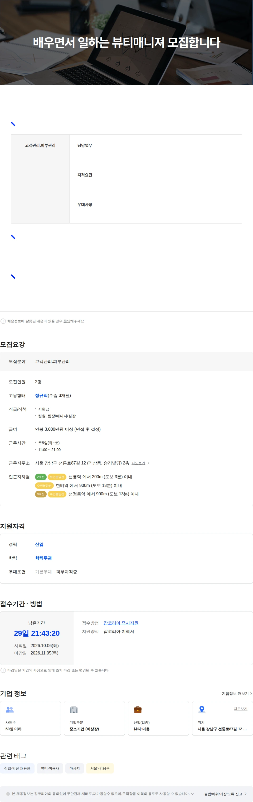Click the chevron next to 기업정보 더보기
This screenshot has width=253, height=802.
(x=251, y=694)
